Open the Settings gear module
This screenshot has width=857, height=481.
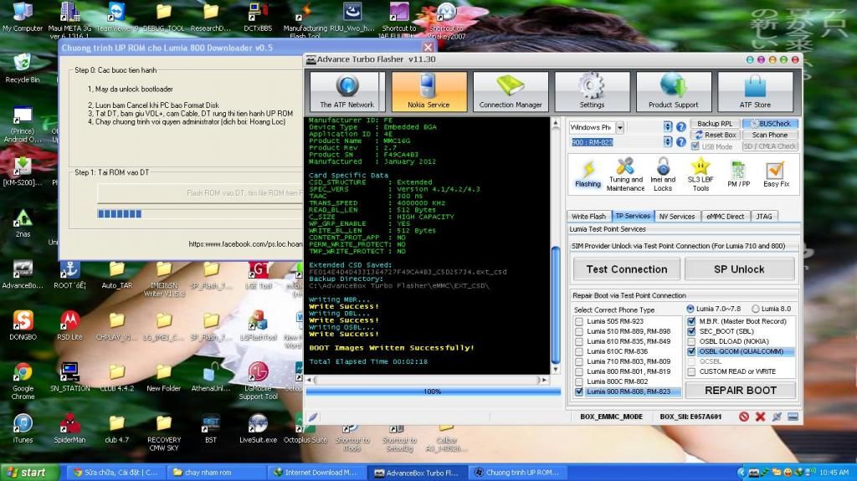pyautogui.click(x=592, y=91)
